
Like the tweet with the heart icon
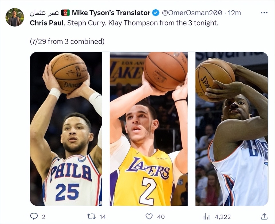149,217
